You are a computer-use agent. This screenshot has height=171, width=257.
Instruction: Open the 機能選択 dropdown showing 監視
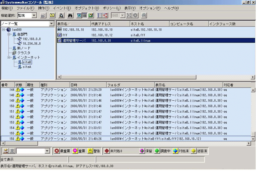point(34,16)
